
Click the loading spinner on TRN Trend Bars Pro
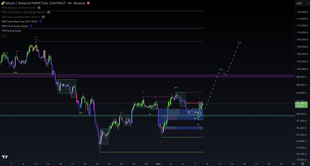point(40,21)
